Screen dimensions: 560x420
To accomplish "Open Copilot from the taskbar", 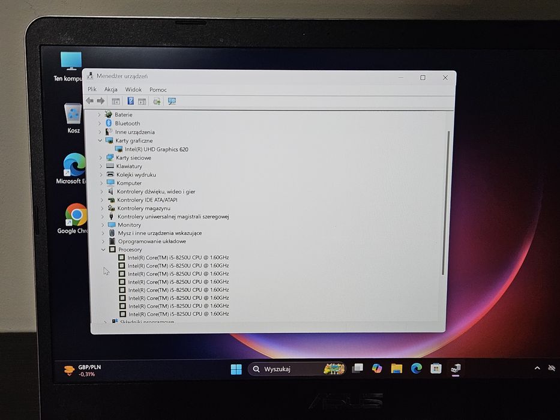I will 377,368.
